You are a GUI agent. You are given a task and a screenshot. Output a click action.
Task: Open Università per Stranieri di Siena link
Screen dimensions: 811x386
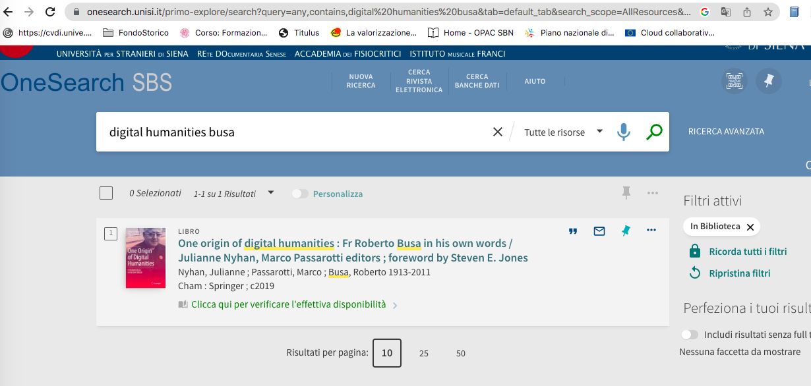tap(123, 53)
